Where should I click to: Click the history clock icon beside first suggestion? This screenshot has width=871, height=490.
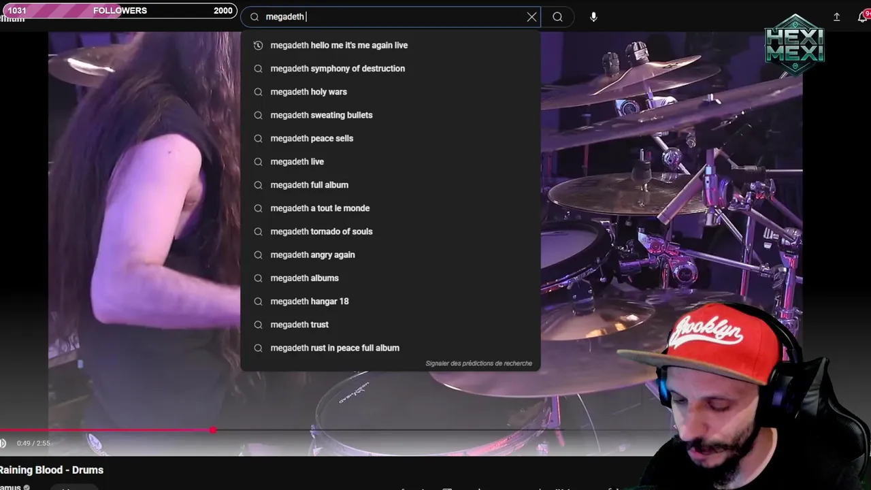[258, 46]
